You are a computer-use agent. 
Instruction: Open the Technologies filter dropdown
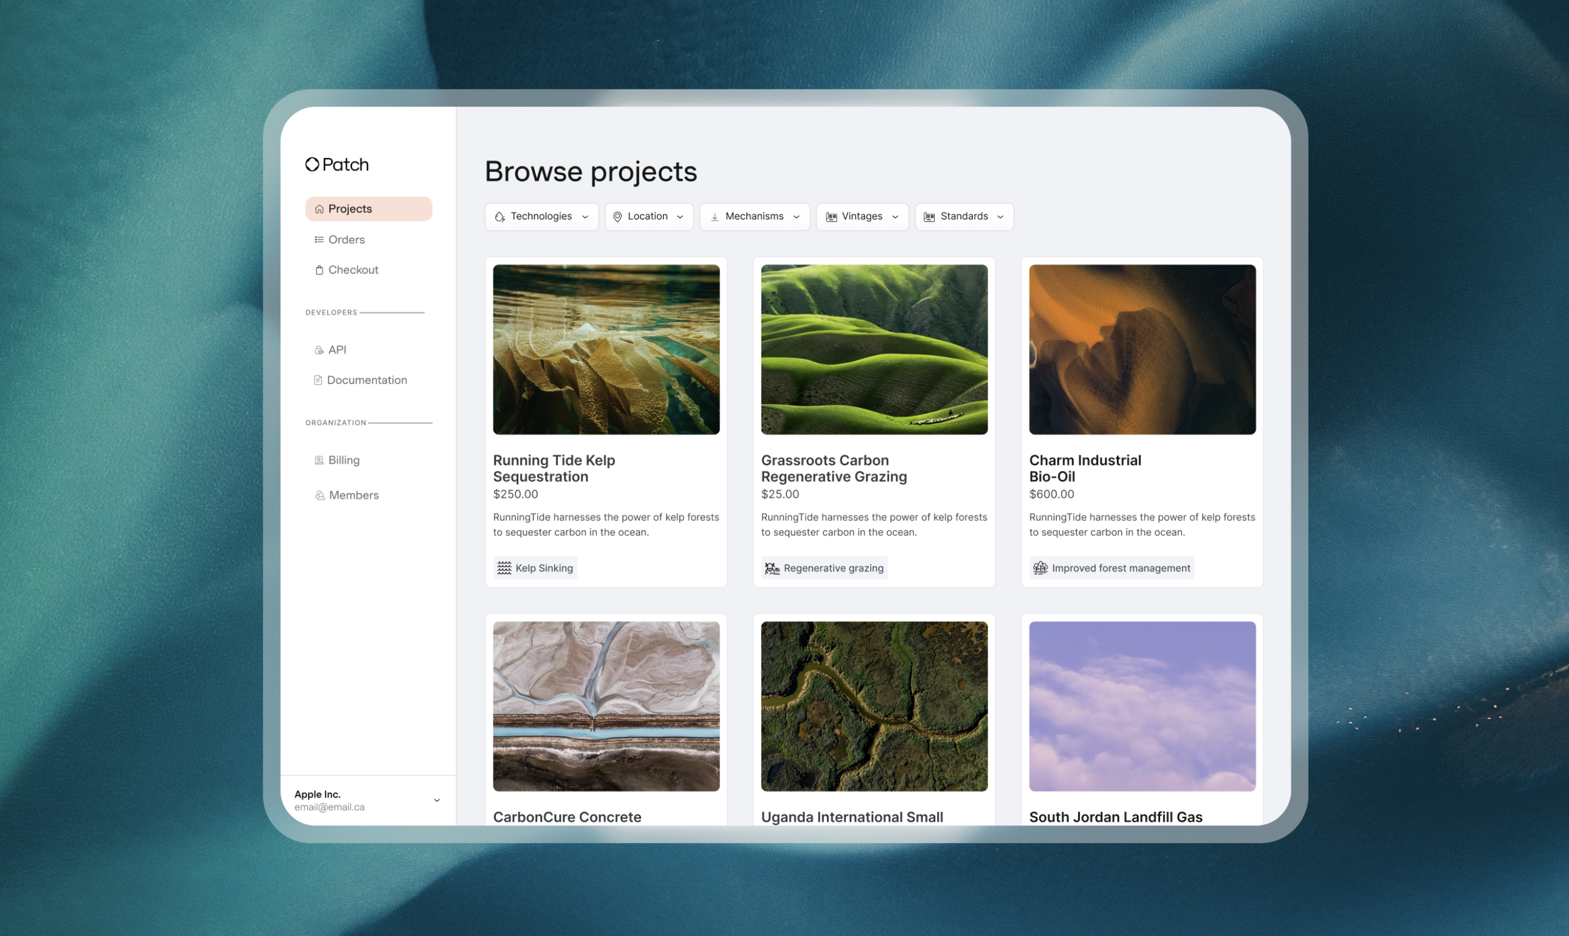pos(541,217)
